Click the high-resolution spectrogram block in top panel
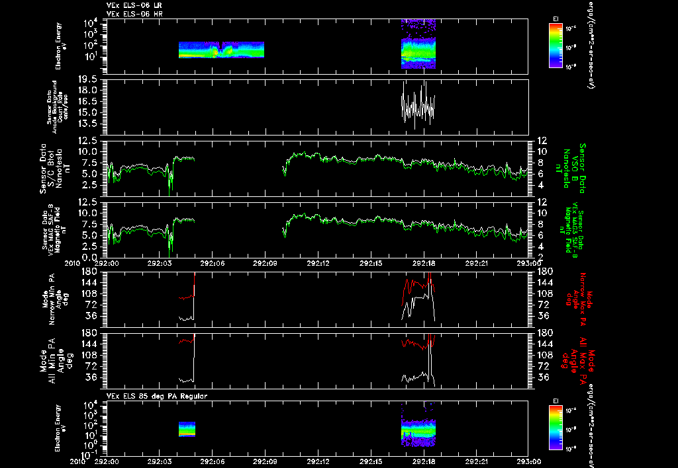 pos(418,44)
